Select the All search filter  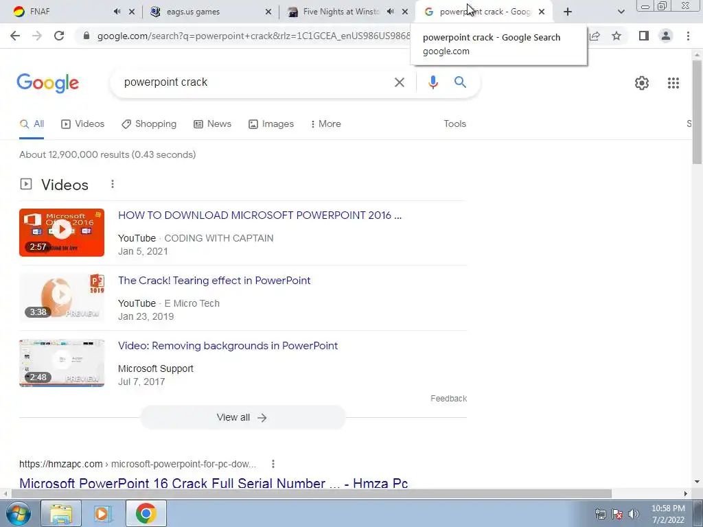coord(32,124)
